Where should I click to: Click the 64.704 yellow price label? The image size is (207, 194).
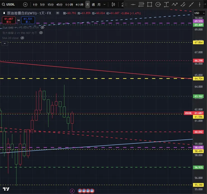198,79
